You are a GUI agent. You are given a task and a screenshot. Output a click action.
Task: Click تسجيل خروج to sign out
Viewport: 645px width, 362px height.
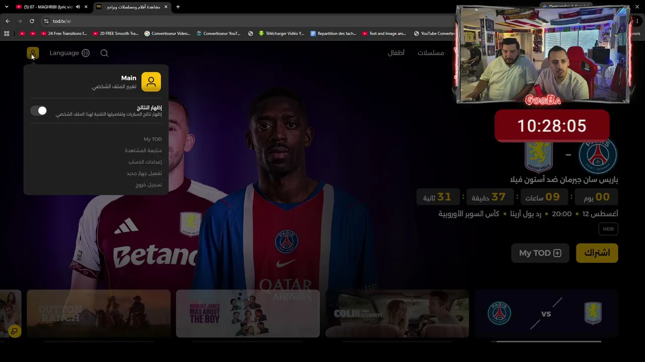[149, 185]
